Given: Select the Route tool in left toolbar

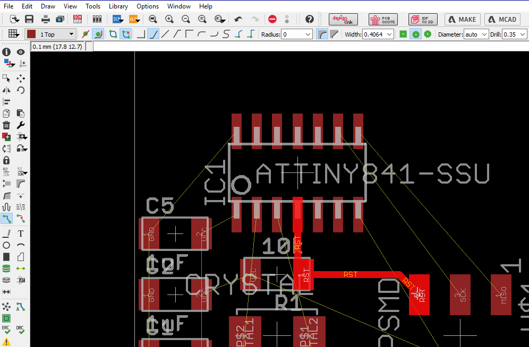Looking at the screenshot, I should 6,219.
